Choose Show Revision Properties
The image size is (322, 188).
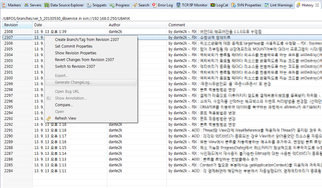[x=91, y=53]
